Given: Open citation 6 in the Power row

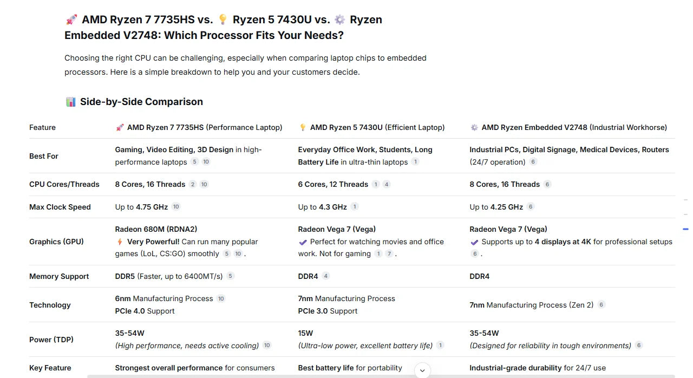Looking at the screenshot, I should pos(639,346).
